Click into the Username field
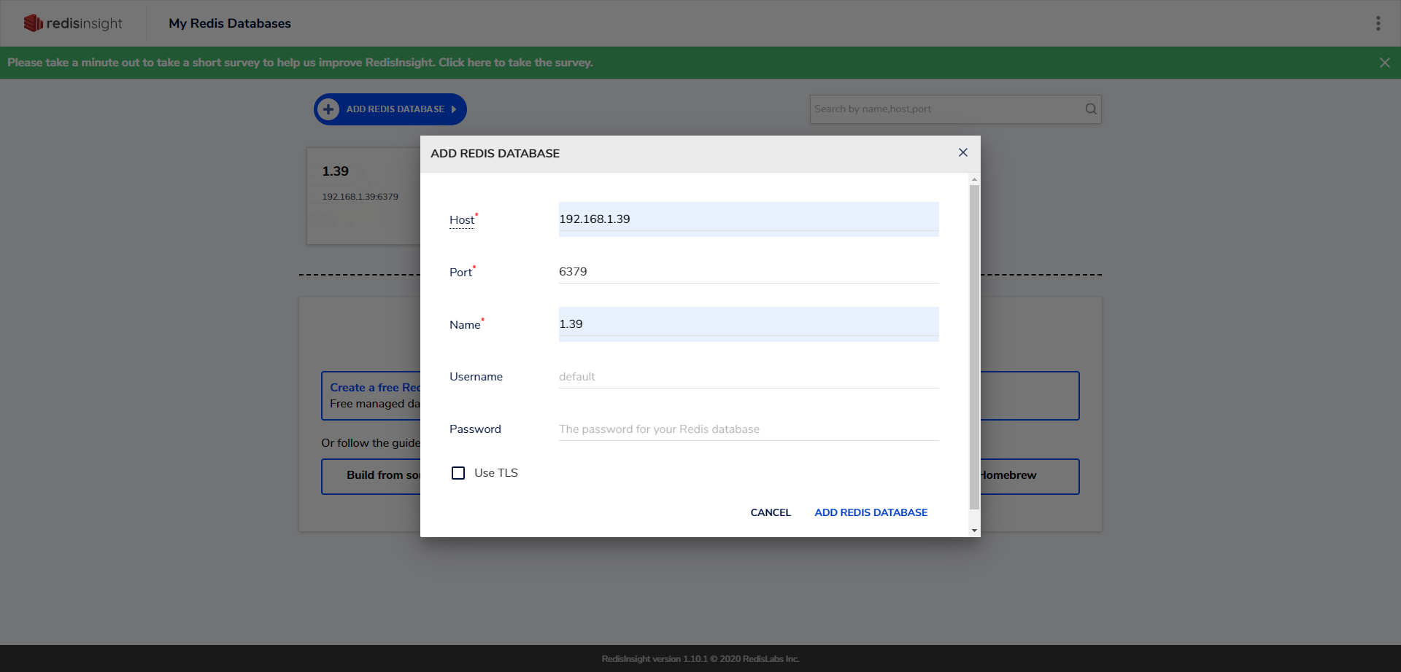This screenshot has width=1401, height=672. 748,377
